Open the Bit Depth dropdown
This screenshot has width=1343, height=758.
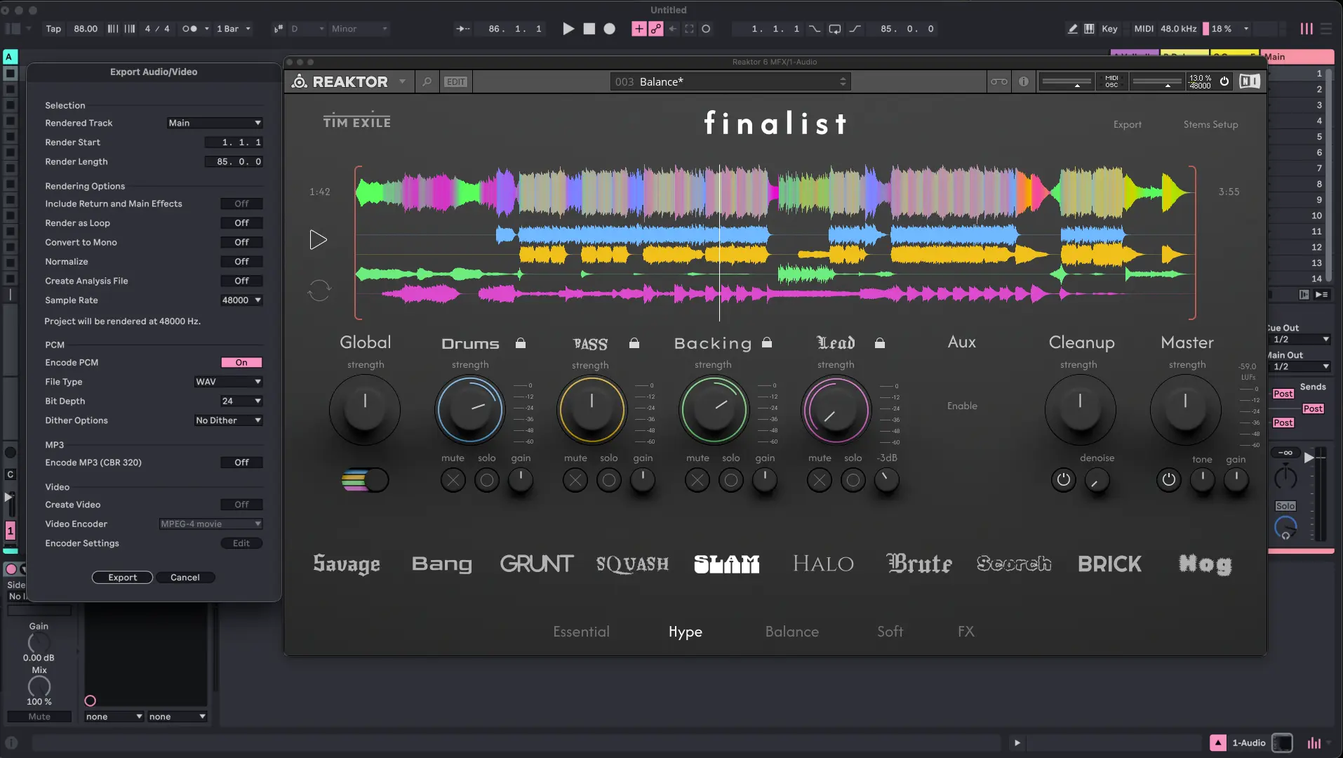click(x=241, y=401)
